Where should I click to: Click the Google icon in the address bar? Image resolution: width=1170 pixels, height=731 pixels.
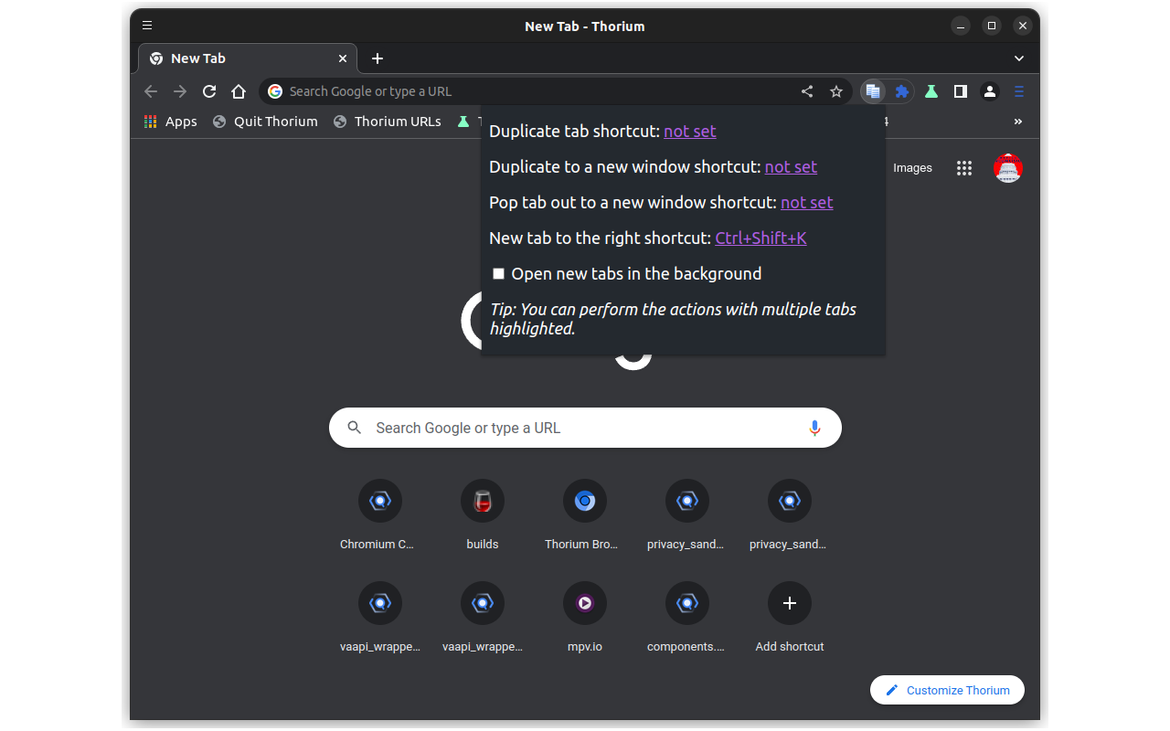click(275, 91)
